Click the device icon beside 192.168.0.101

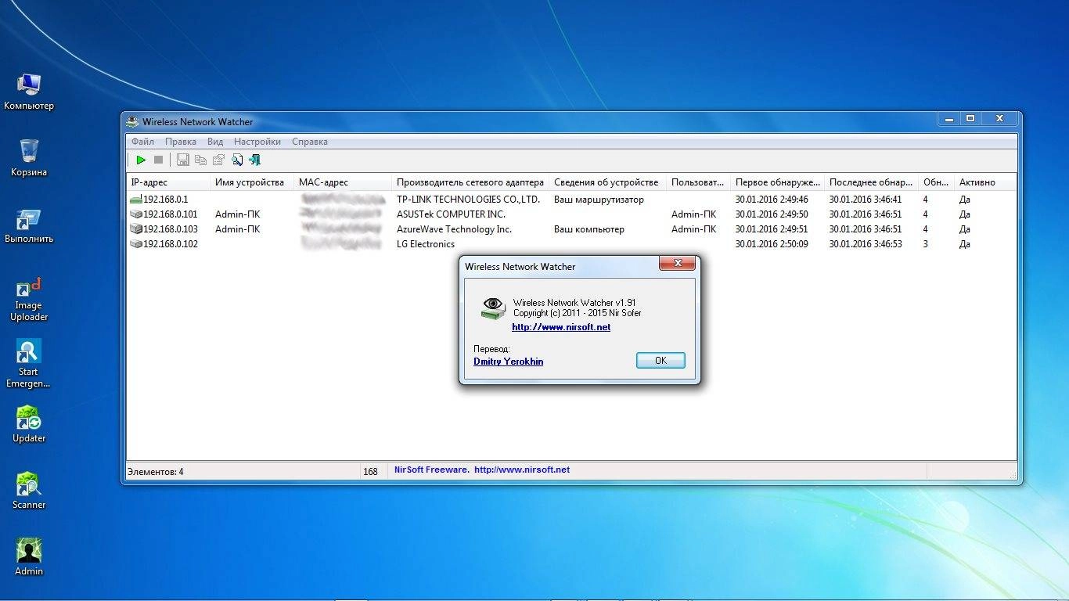click(x=136, y=214)
